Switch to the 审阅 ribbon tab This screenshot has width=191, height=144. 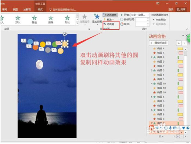[x=5, y=10]
